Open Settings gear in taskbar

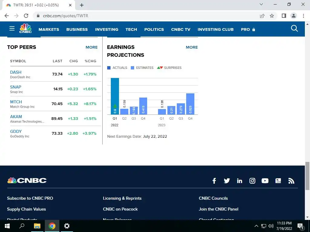click(x=67, y=226)
